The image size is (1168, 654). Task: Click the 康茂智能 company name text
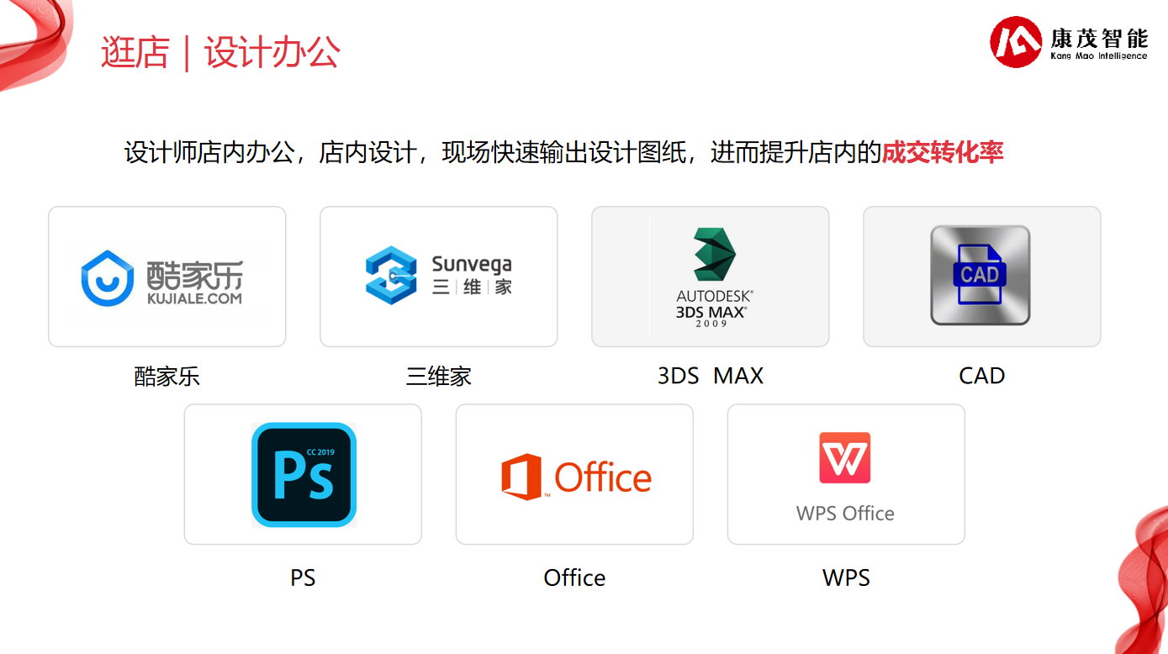1098,38
